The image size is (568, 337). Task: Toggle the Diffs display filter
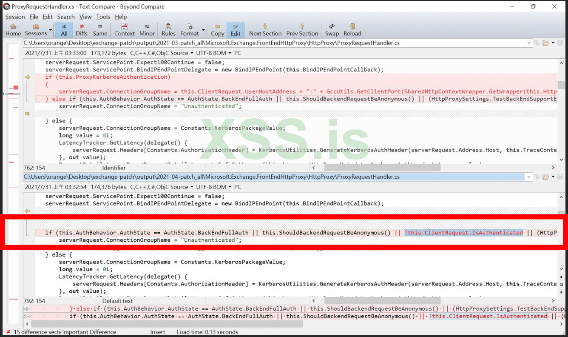(82, 30)
